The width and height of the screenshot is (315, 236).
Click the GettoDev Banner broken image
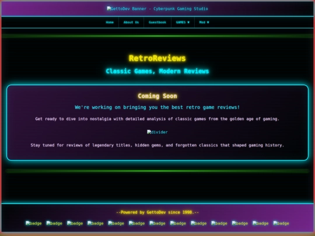157,9
